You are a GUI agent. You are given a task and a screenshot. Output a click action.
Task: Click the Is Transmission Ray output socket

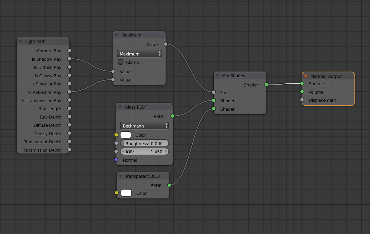point(69,100)
